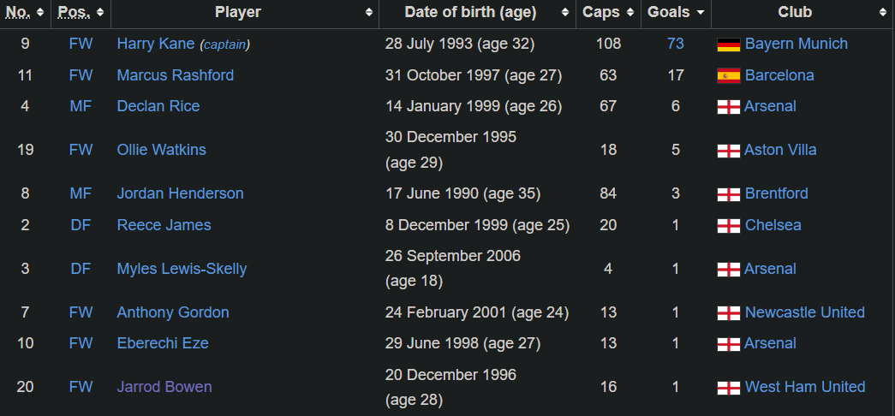Click the Spanish flag beside Barcelona
This screenshot has width=895, height=416.
728,75
